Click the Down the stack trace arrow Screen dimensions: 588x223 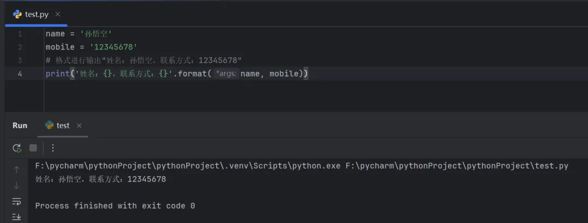coord(16,185)
